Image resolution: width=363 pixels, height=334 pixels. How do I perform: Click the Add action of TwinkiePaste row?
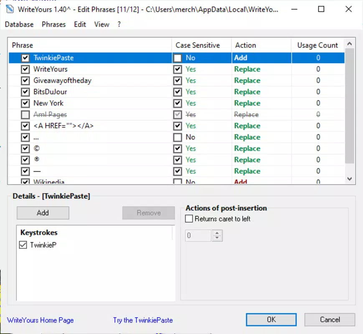tap(241, 58)
